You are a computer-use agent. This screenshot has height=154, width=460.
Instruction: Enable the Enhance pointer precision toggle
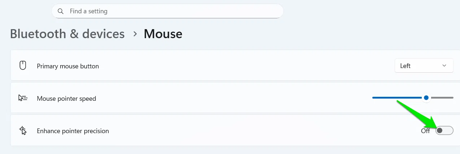pyautogui.click(x=444, y=131)
